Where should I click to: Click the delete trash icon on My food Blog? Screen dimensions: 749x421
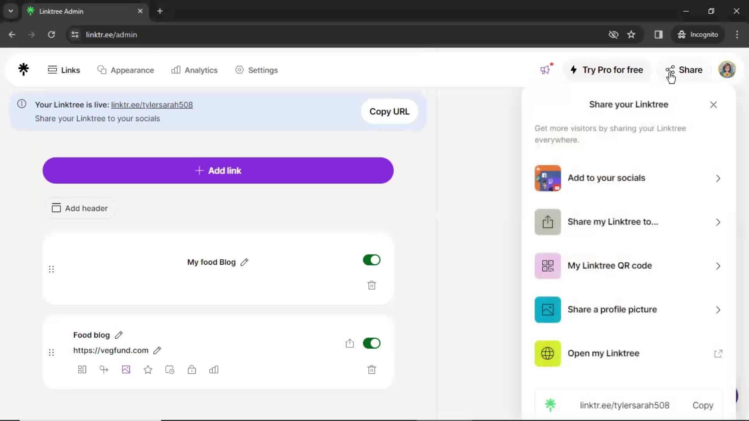[372, 285]
